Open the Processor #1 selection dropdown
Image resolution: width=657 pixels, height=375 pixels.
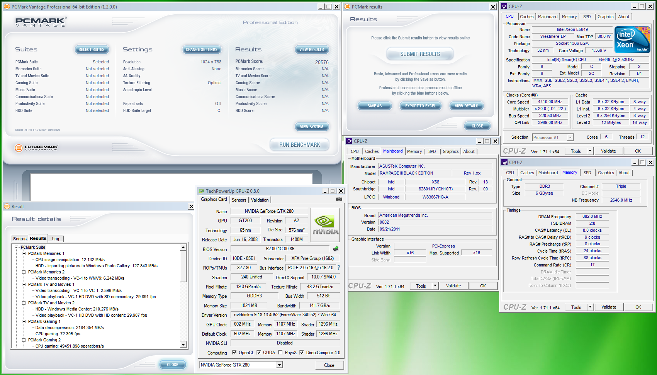pyautogui.click(x=570, y=137)
